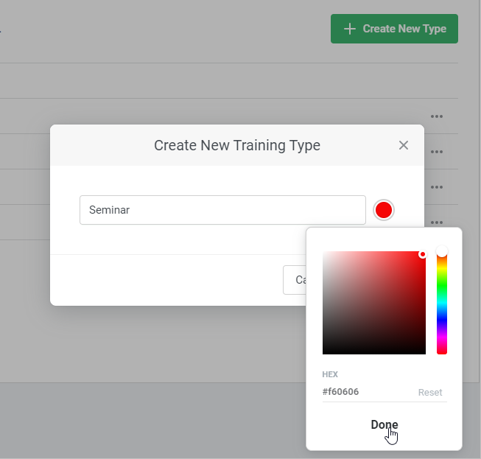
Task: Click the Create New Type button
Action: pyautogui.click(x=394, y=29)
